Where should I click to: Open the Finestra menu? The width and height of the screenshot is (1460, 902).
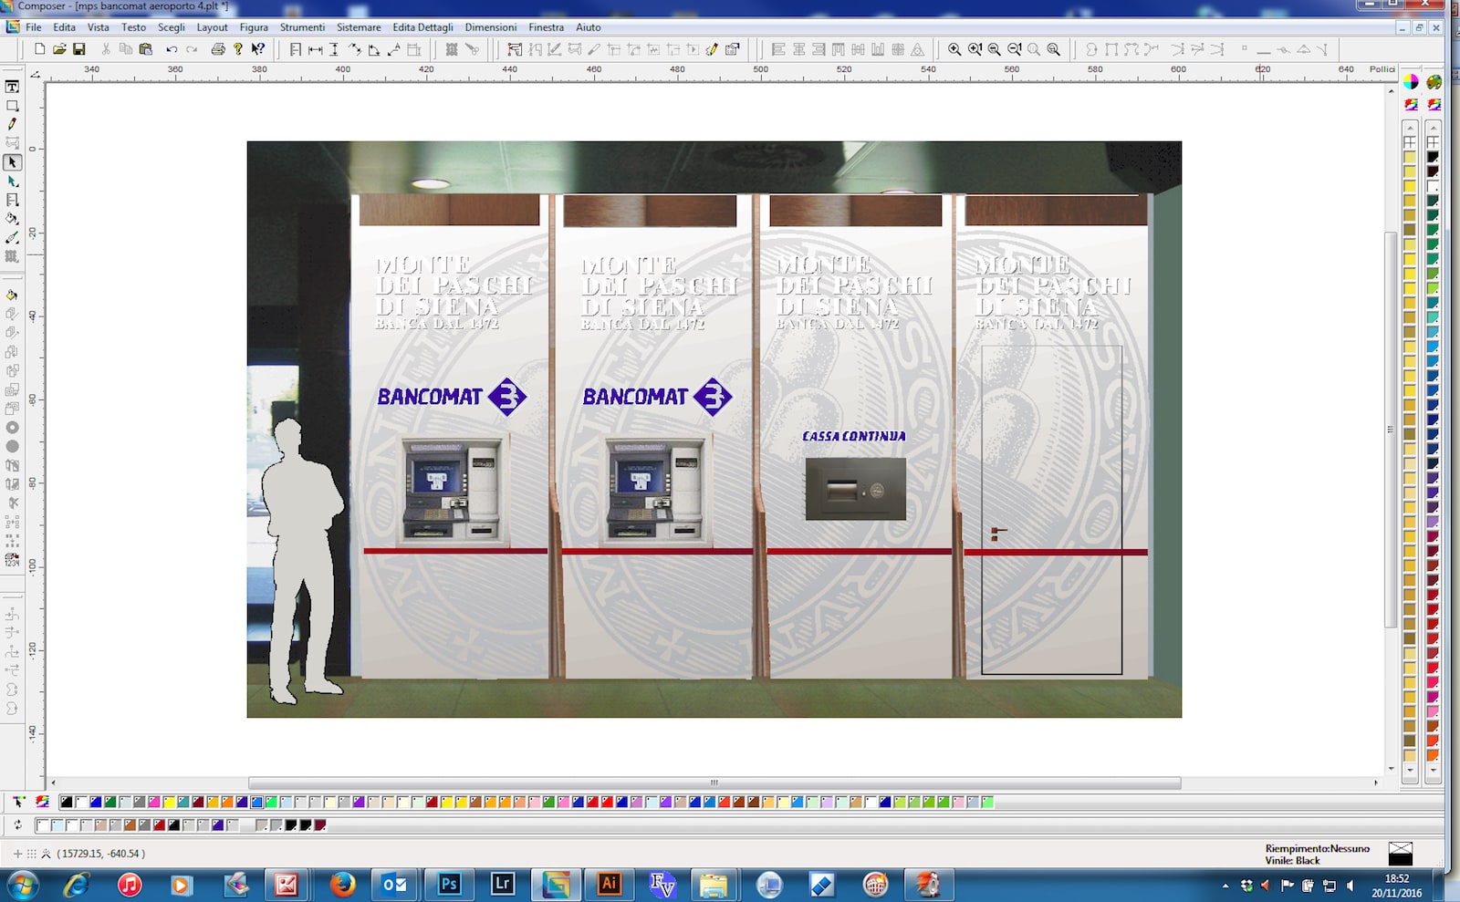tap(546, 27)
